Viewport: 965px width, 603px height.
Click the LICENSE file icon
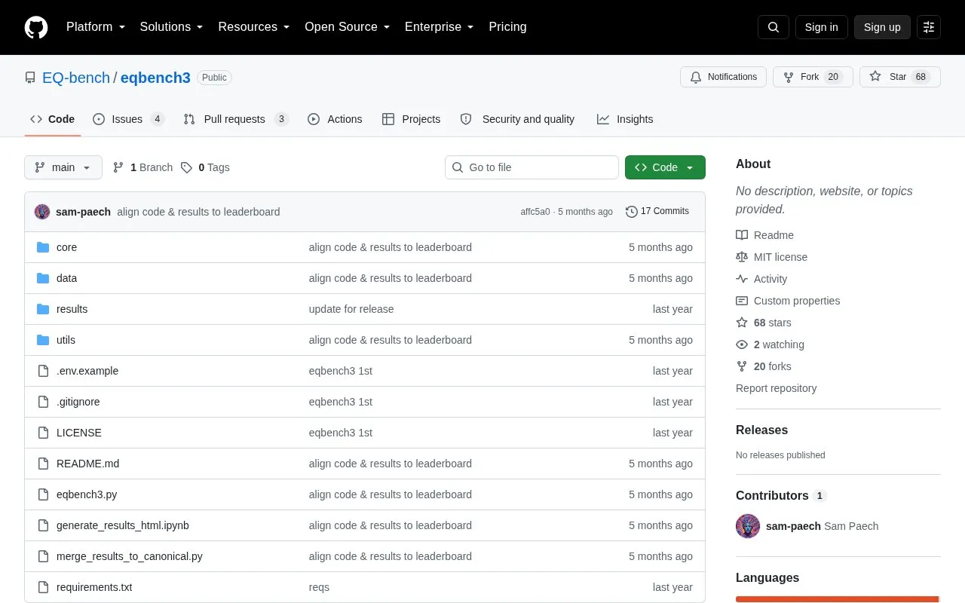43,433
